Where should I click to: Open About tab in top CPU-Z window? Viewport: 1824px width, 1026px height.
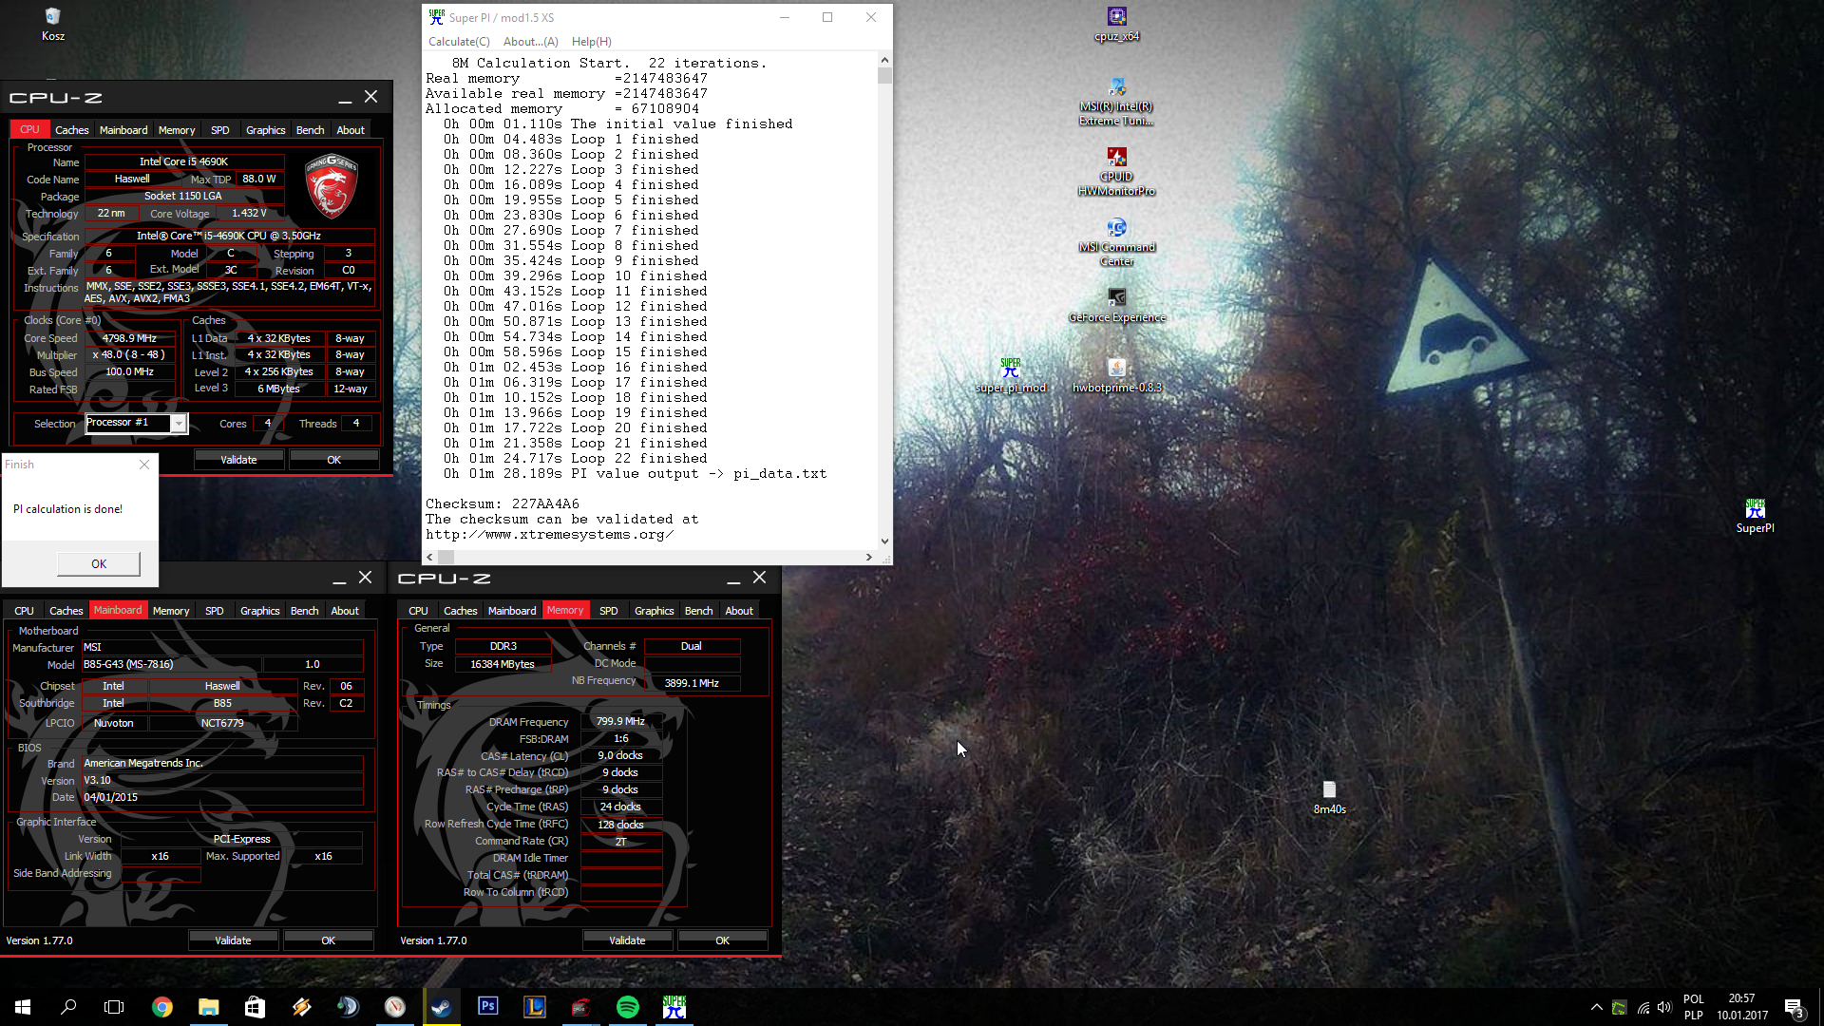[351, 130]
